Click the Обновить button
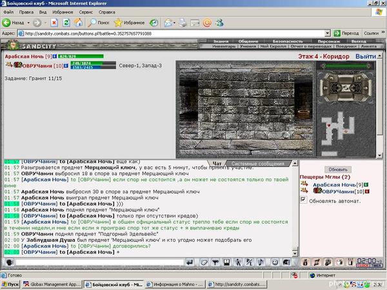Viewport: 387px width, 290px height. 338,169
